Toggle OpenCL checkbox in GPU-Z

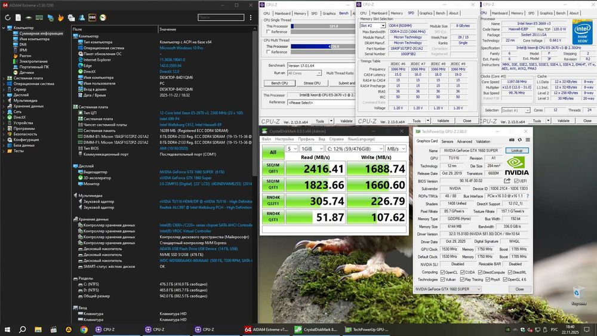(x=442, y=272)
